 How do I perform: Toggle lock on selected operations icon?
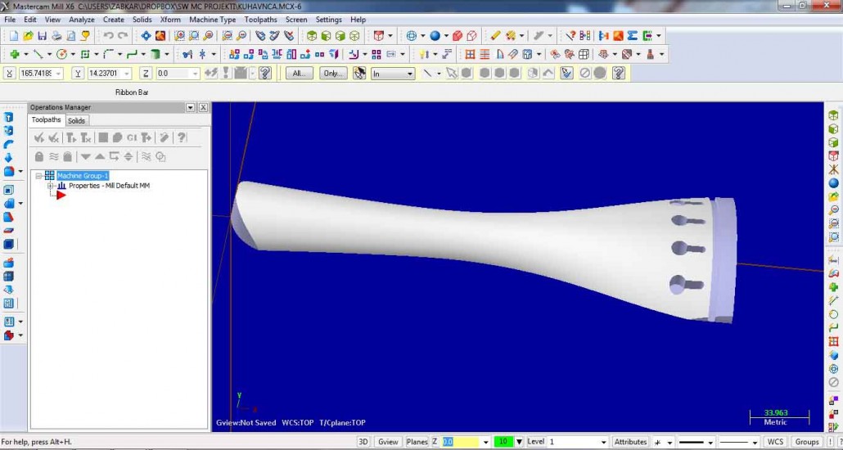click(38, 156)
